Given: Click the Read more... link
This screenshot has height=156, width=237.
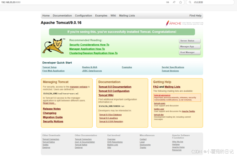Looking at the screenshot, I should click(49, 103).
